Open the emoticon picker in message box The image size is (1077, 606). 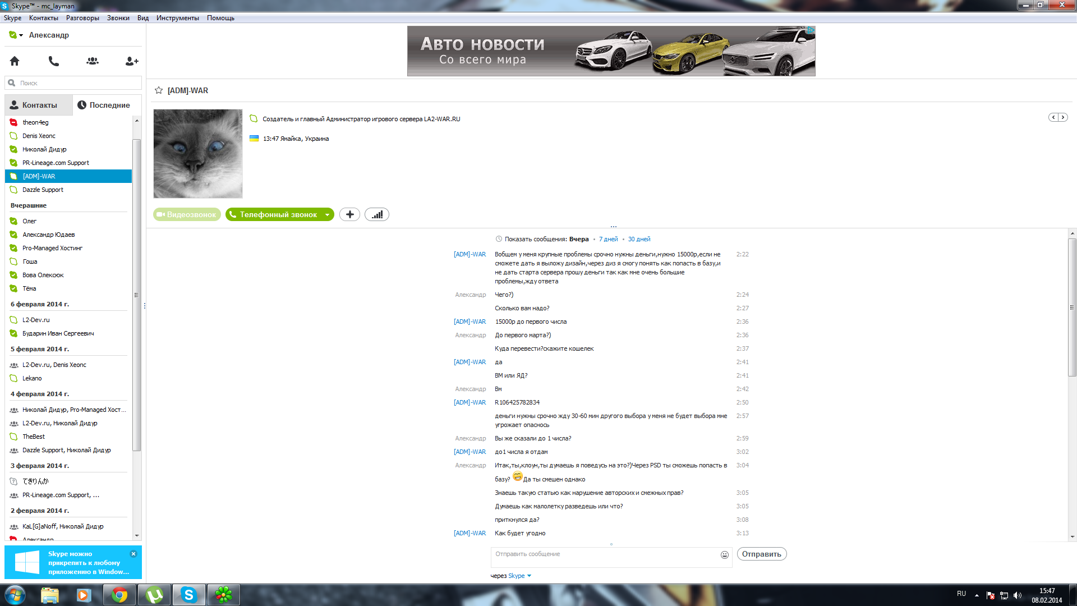click(725, 554)
